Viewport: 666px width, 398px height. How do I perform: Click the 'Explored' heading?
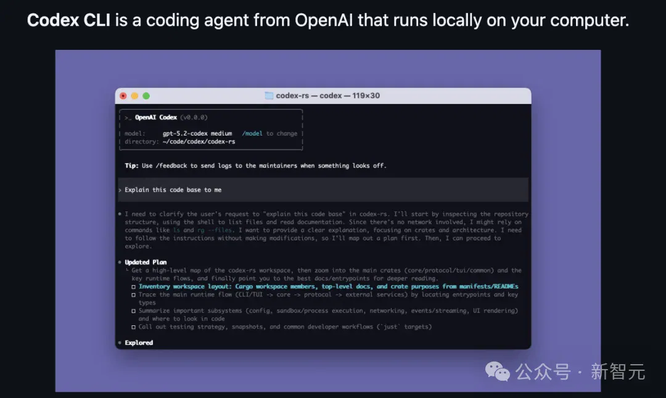[139, 343]
